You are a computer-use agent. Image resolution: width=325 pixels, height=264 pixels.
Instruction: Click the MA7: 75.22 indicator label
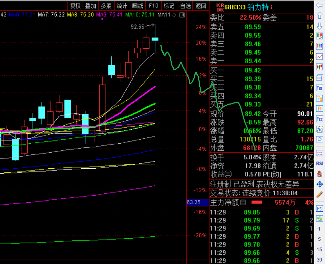[51, 15]
